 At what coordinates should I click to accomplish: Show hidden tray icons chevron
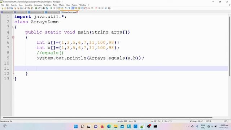click(187, 126)
